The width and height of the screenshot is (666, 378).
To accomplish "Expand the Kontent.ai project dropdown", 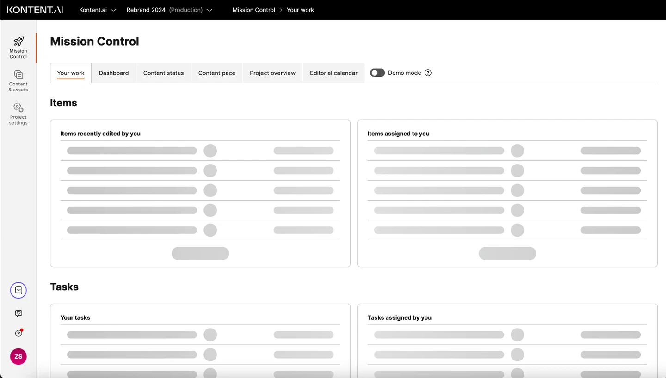I will pyautogui.click(x=98, y=10).
